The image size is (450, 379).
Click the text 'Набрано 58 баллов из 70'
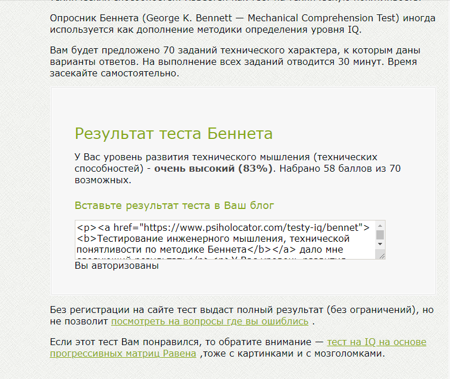pos(340,168)
